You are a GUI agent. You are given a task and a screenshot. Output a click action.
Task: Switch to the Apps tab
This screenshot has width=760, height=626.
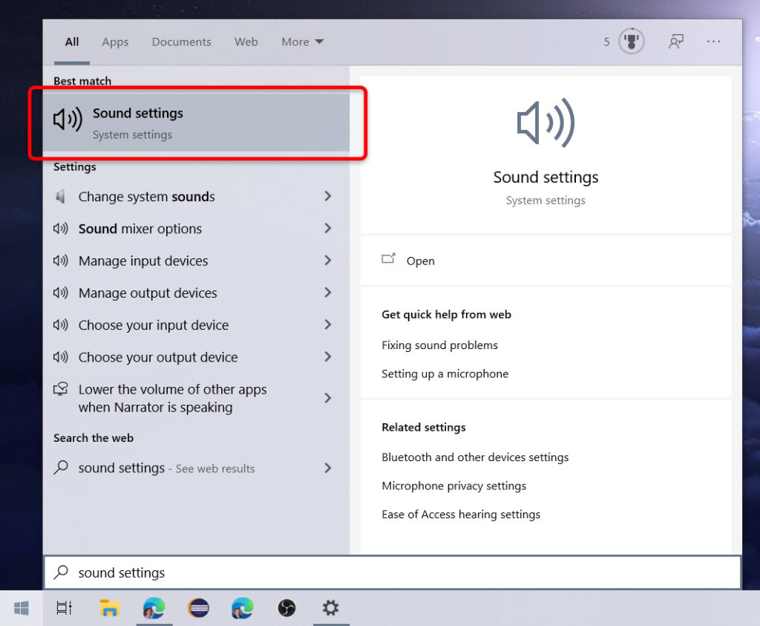(115, 42)
